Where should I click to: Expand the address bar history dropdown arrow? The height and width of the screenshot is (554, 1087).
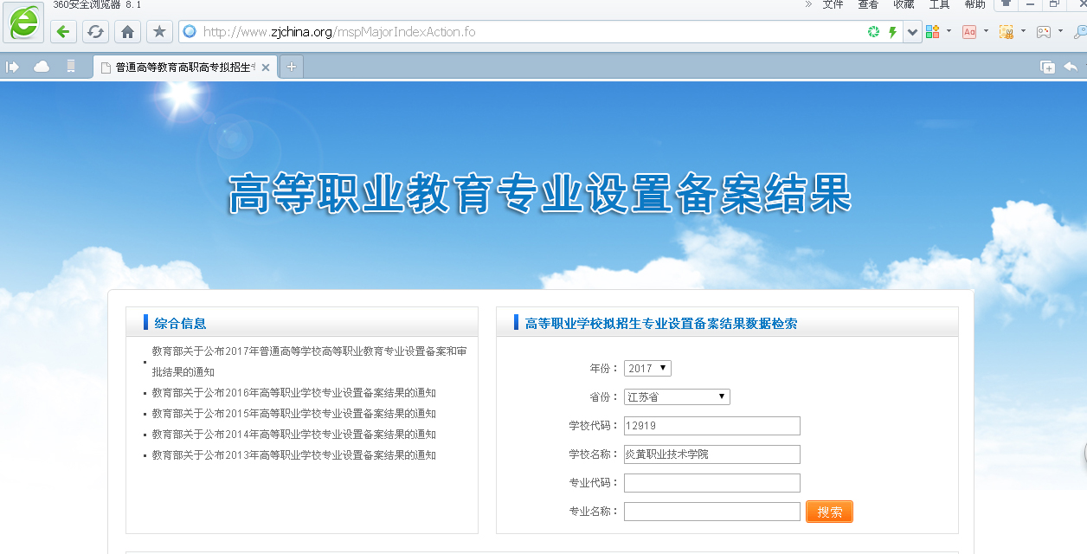point(912,32)
